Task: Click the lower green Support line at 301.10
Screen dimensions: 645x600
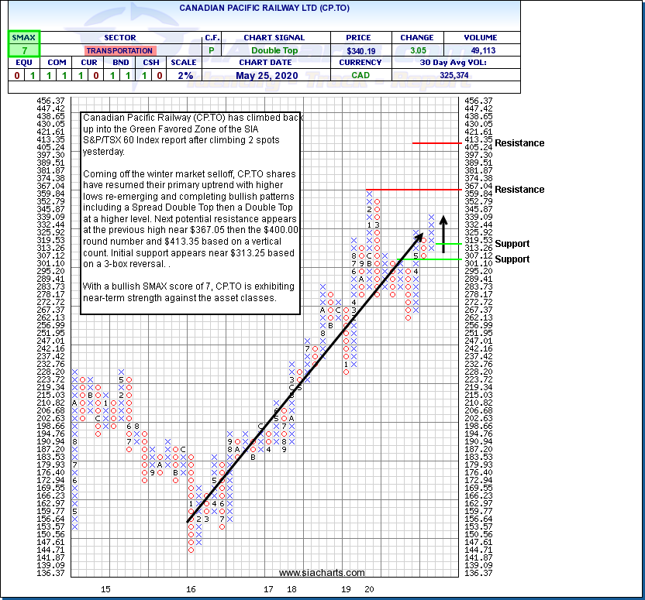Action: 440,259
